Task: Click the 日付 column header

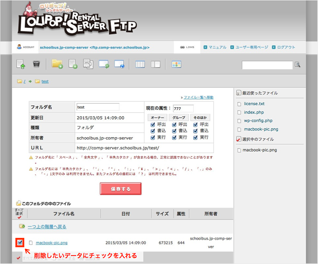Action: coord(126,214)
